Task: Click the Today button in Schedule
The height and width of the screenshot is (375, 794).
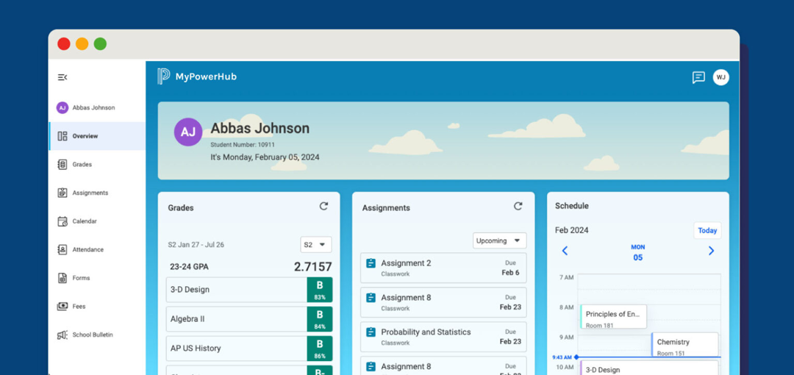Action: coord(707,231)
